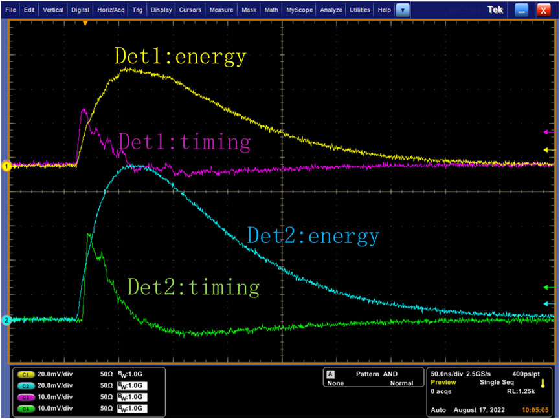
Task: Click the 50Ω termination in C2 row
Action: (106, 385)
